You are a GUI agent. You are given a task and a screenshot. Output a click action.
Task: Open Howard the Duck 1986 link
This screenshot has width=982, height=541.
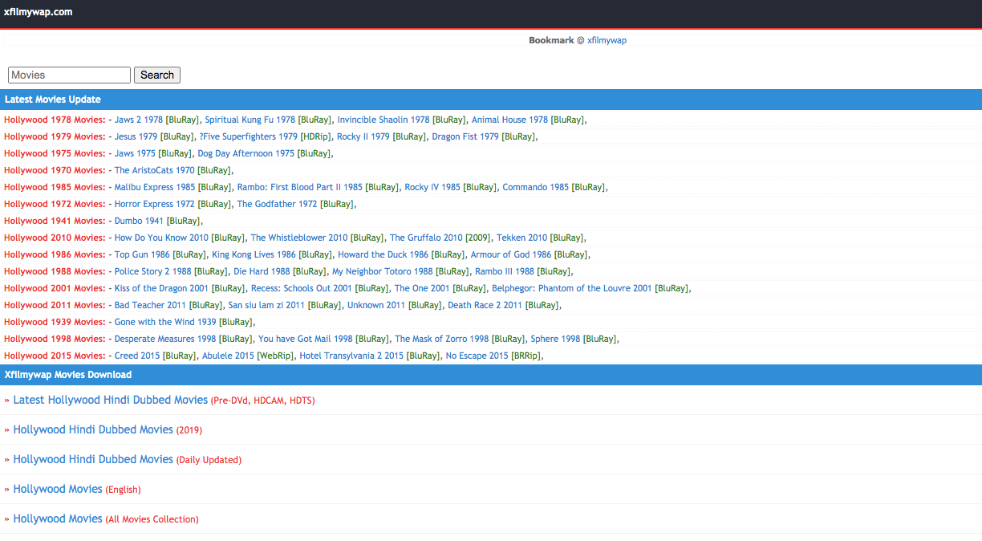pyautogui.click(x=383, y=254)
